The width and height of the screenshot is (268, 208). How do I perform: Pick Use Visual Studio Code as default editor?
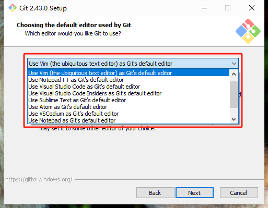[129, 87]
